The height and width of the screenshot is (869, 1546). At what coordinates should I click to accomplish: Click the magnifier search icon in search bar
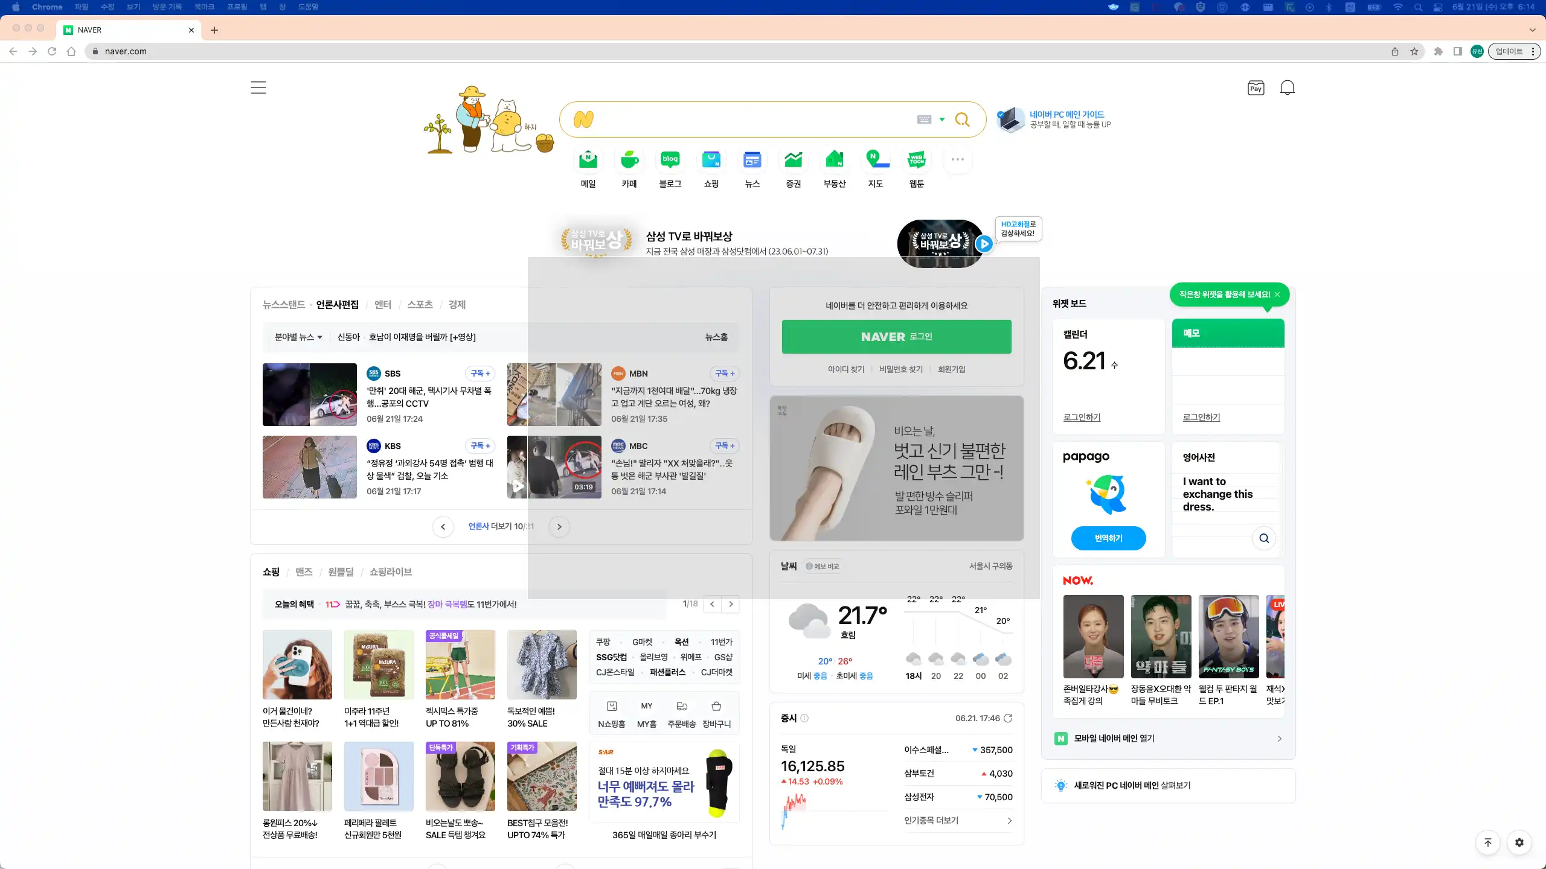[962, 119]
